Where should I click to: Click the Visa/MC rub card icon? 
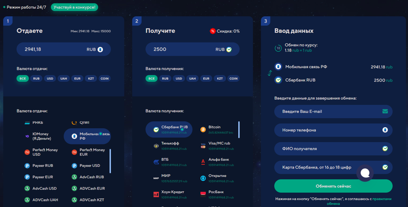(x=203, y=146)
